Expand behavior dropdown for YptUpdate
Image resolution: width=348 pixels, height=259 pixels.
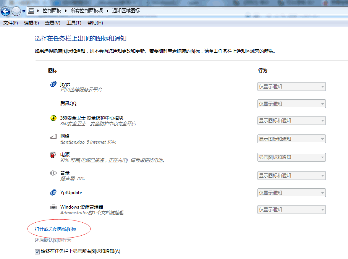291,193
